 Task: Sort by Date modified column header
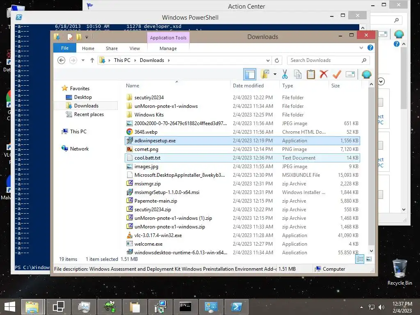[x=248, y=86]
